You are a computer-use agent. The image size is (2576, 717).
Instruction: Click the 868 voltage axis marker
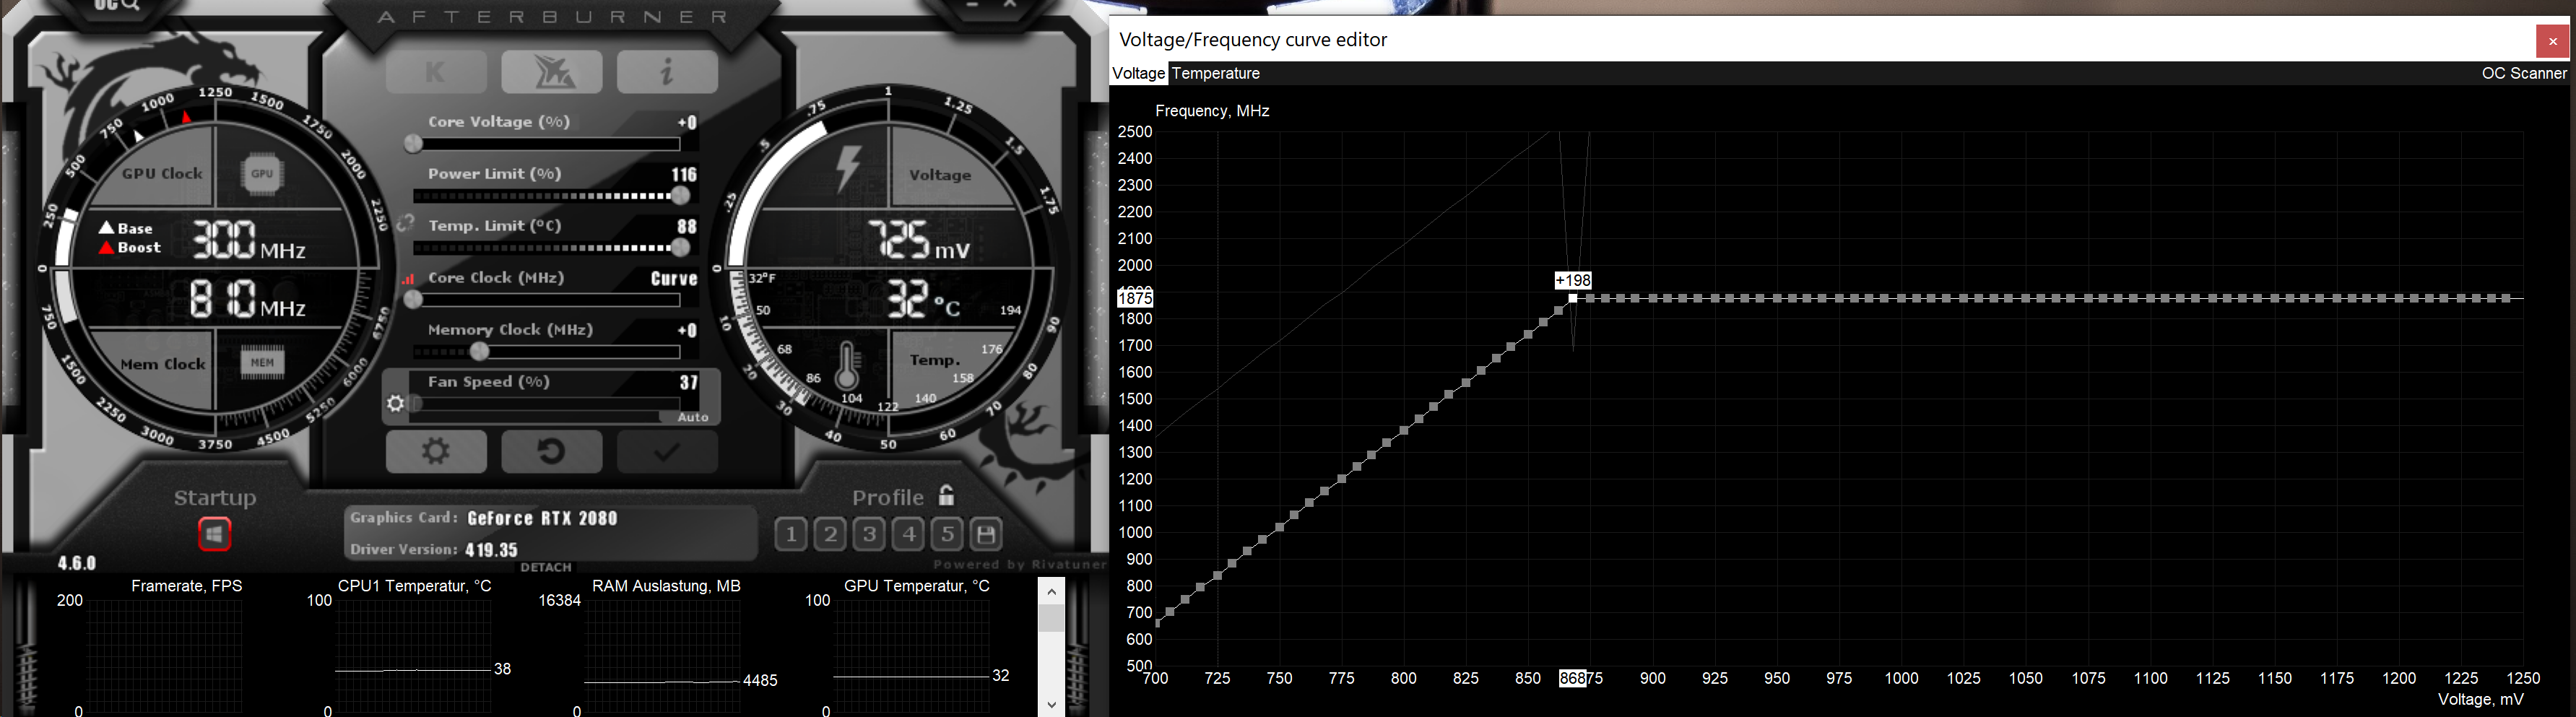1572,678
